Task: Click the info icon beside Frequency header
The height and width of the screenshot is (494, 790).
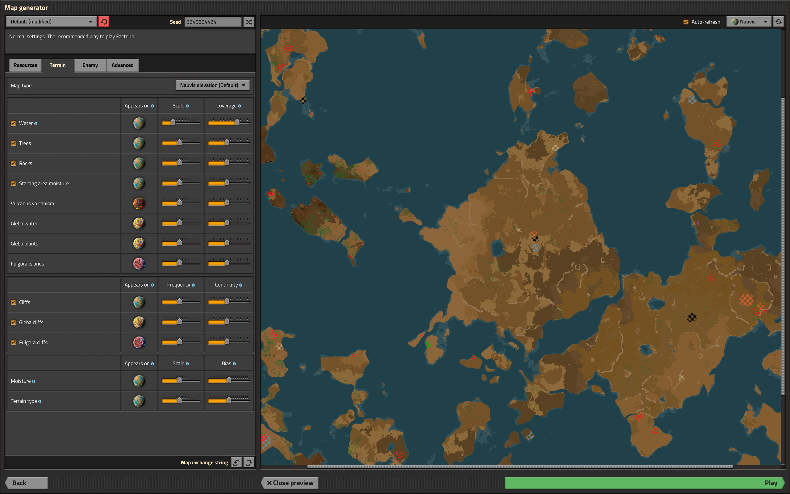Action: 193,285
